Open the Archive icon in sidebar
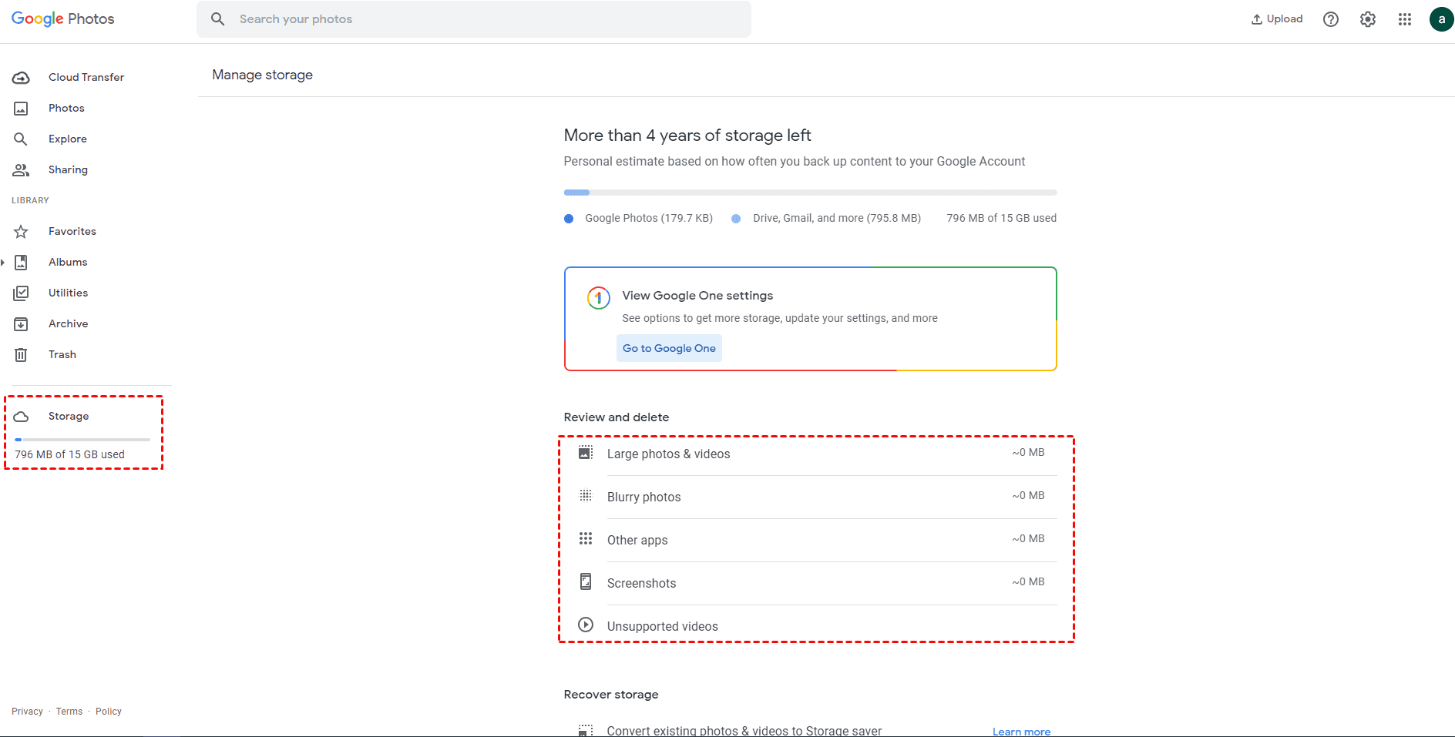Image resolution: width=1455 pixels, height=737 pixels. click(21, 324)
